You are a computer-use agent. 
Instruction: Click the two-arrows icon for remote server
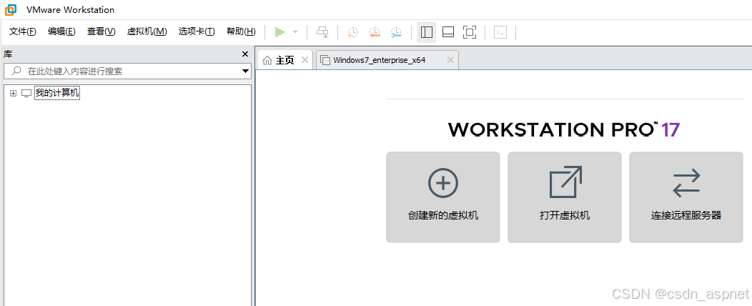pos(686,183)
